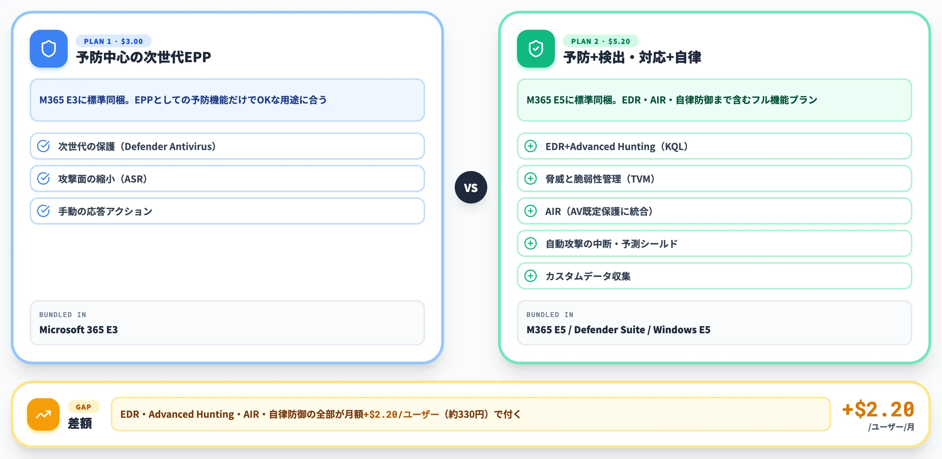Click plus icon beside EDR+Advanced Hunting (KQL)
Image resolution: width=942 pixels, height=459 pixels.
click(531, 146)
